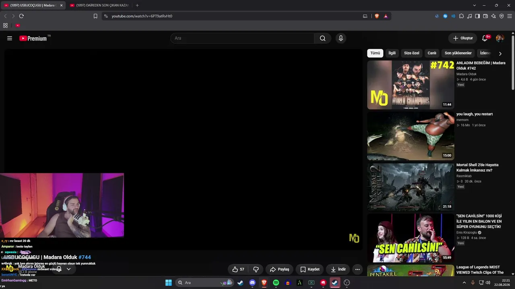Open the media control music note icon
Screen dimensions: 515x289
click(470, 16)
